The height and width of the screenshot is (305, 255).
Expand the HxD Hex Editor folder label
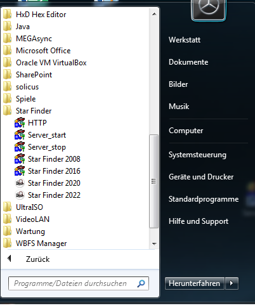(41, 15)
